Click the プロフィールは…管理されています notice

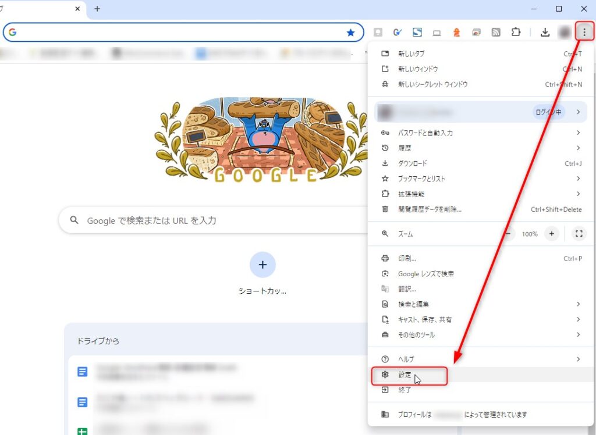pyautogui.click(x=481, y=415)
